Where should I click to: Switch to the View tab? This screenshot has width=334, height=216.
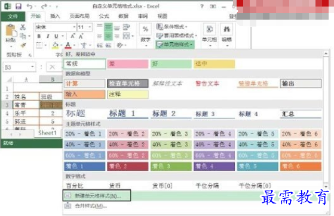[163, 16]
